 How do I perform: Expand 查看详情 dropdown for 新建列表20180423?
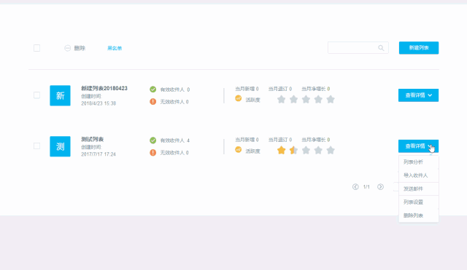tap(418, 95)
